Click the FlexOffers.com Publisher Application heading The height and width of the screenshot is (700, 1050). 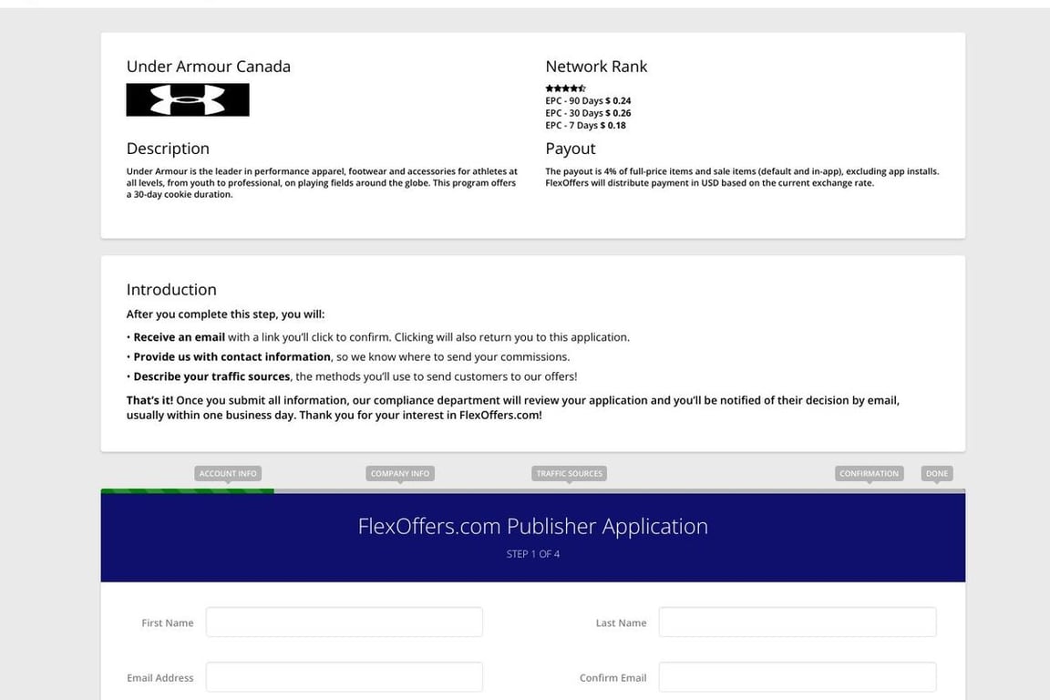532,527
